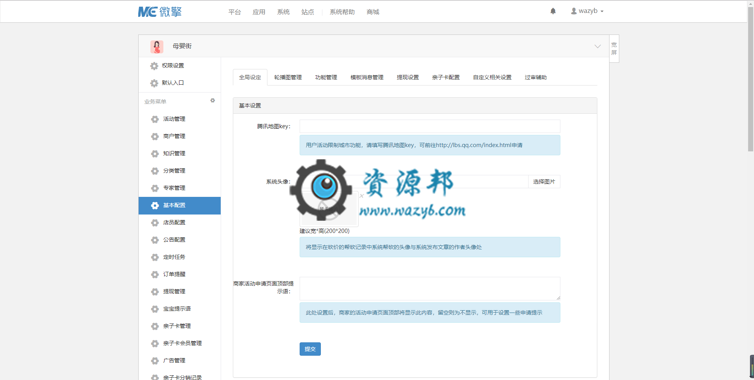Open 商城 in top navigation
754x380 pixels.
(x=373, y=12)
